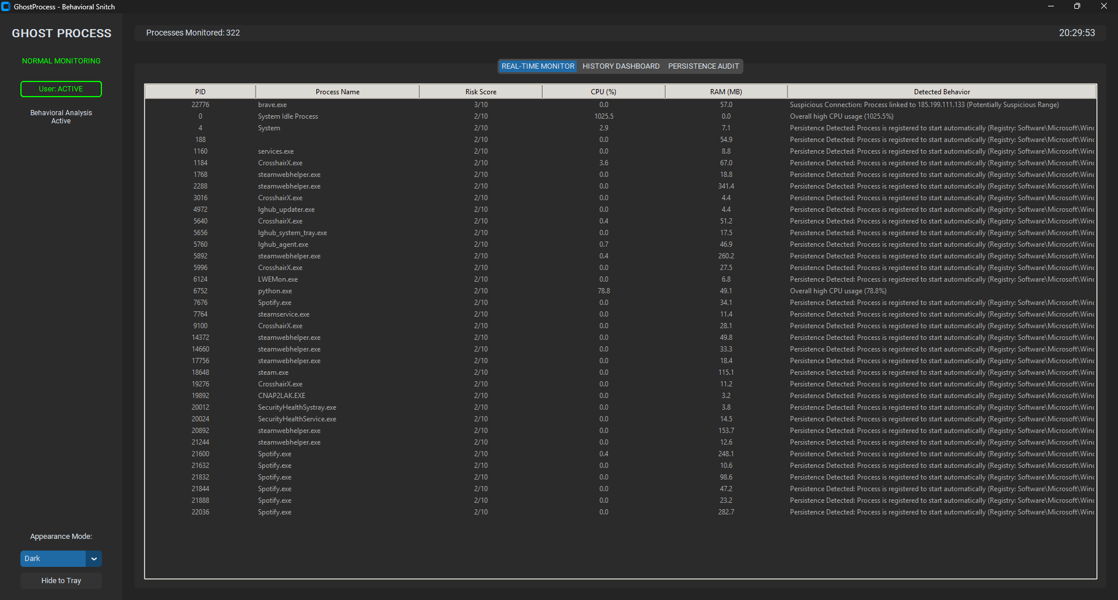Open the Appearance Mode dropdown arrow
The image size is (1118, 600).
[x=94, y=559]
